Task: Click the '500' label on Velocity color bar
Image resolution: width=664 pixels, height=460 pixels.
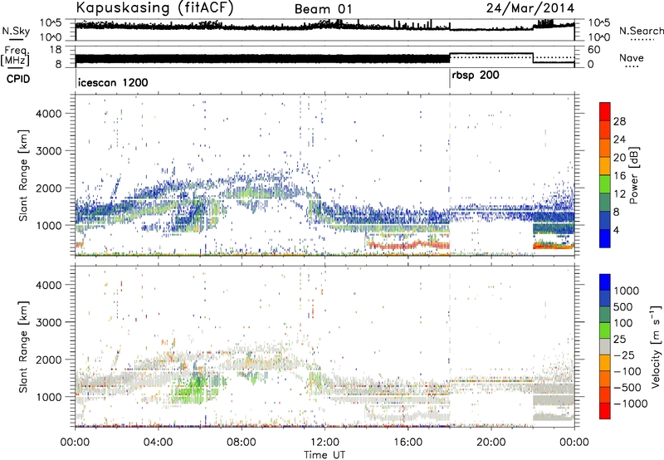Action: click(x=623, y=306)
